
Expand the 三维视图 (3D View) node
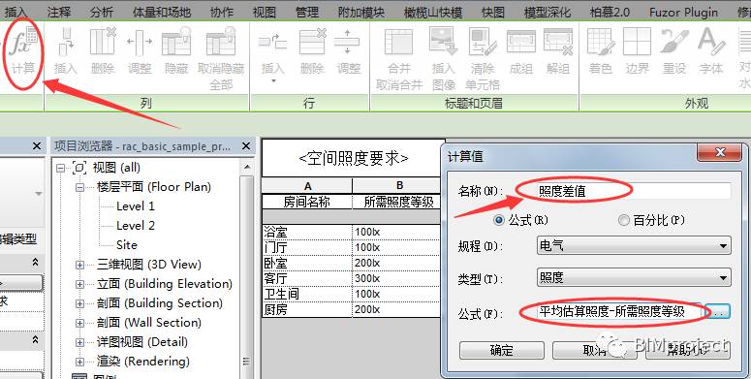coord(80,265)
